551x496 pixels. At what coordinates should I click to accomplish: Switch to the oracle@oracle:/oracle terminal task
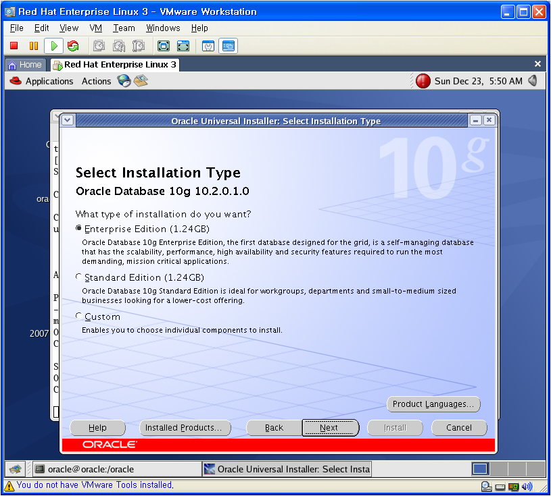tap(117, 469)
